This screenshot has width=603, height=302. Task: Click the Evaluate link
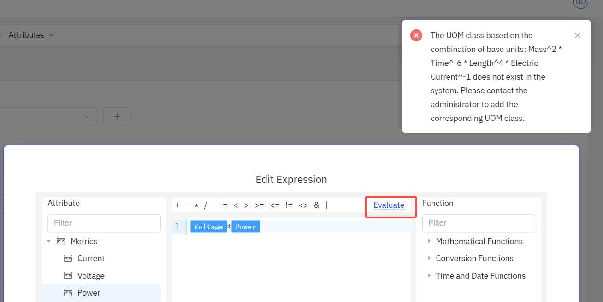click(x=389, y=205)
